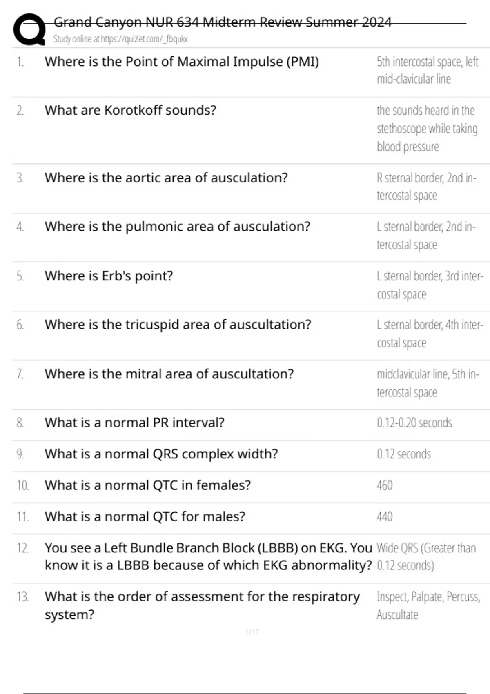
Task: Select the aortic area of ausculation question
Action: [166, 178]
